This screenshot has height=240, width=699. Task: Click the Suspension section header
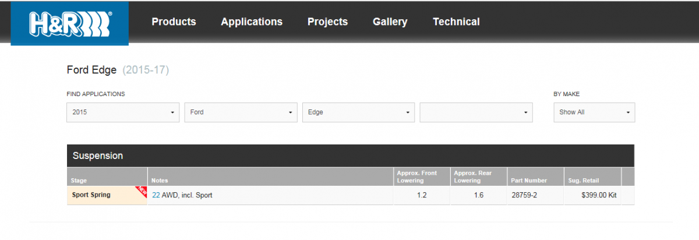351,156
